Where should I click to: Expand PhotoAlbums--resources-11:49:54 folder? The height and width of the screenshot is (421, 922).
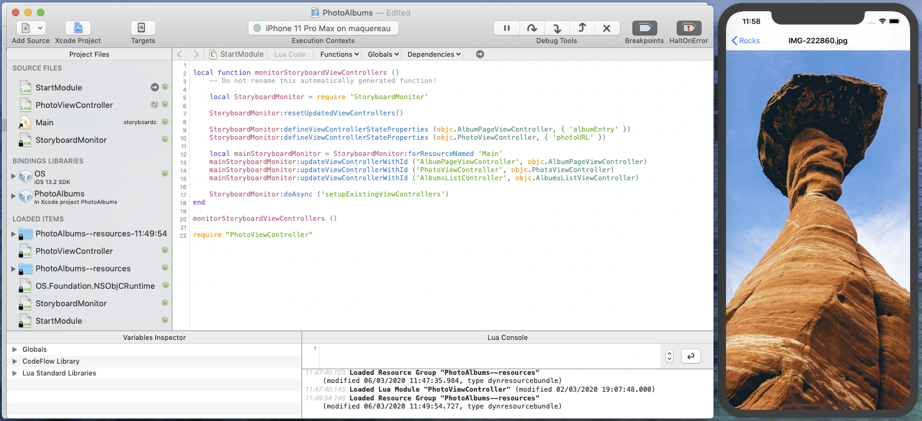click(14, 234)
